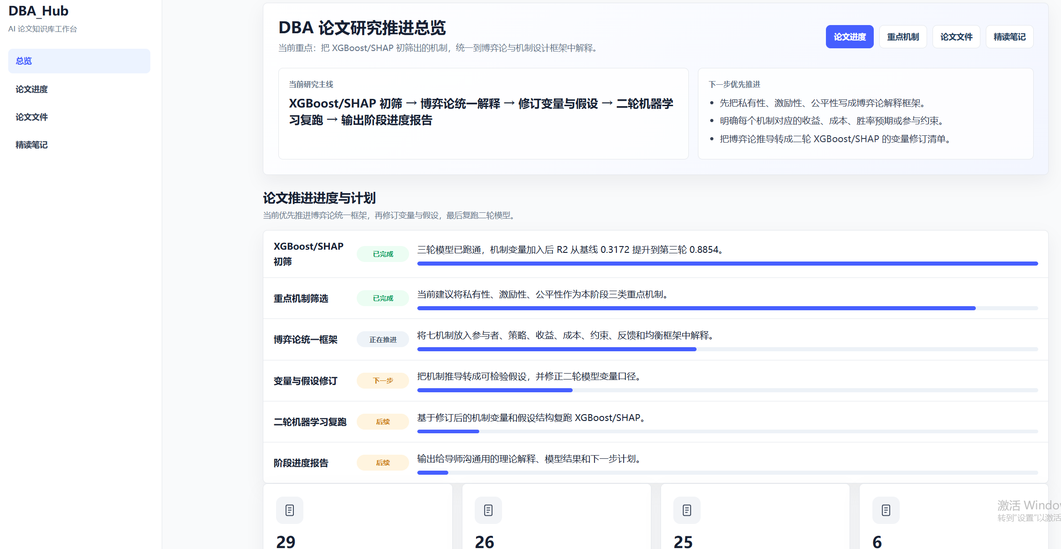Click the 博弈论统一框架 row title

(305, 340)
